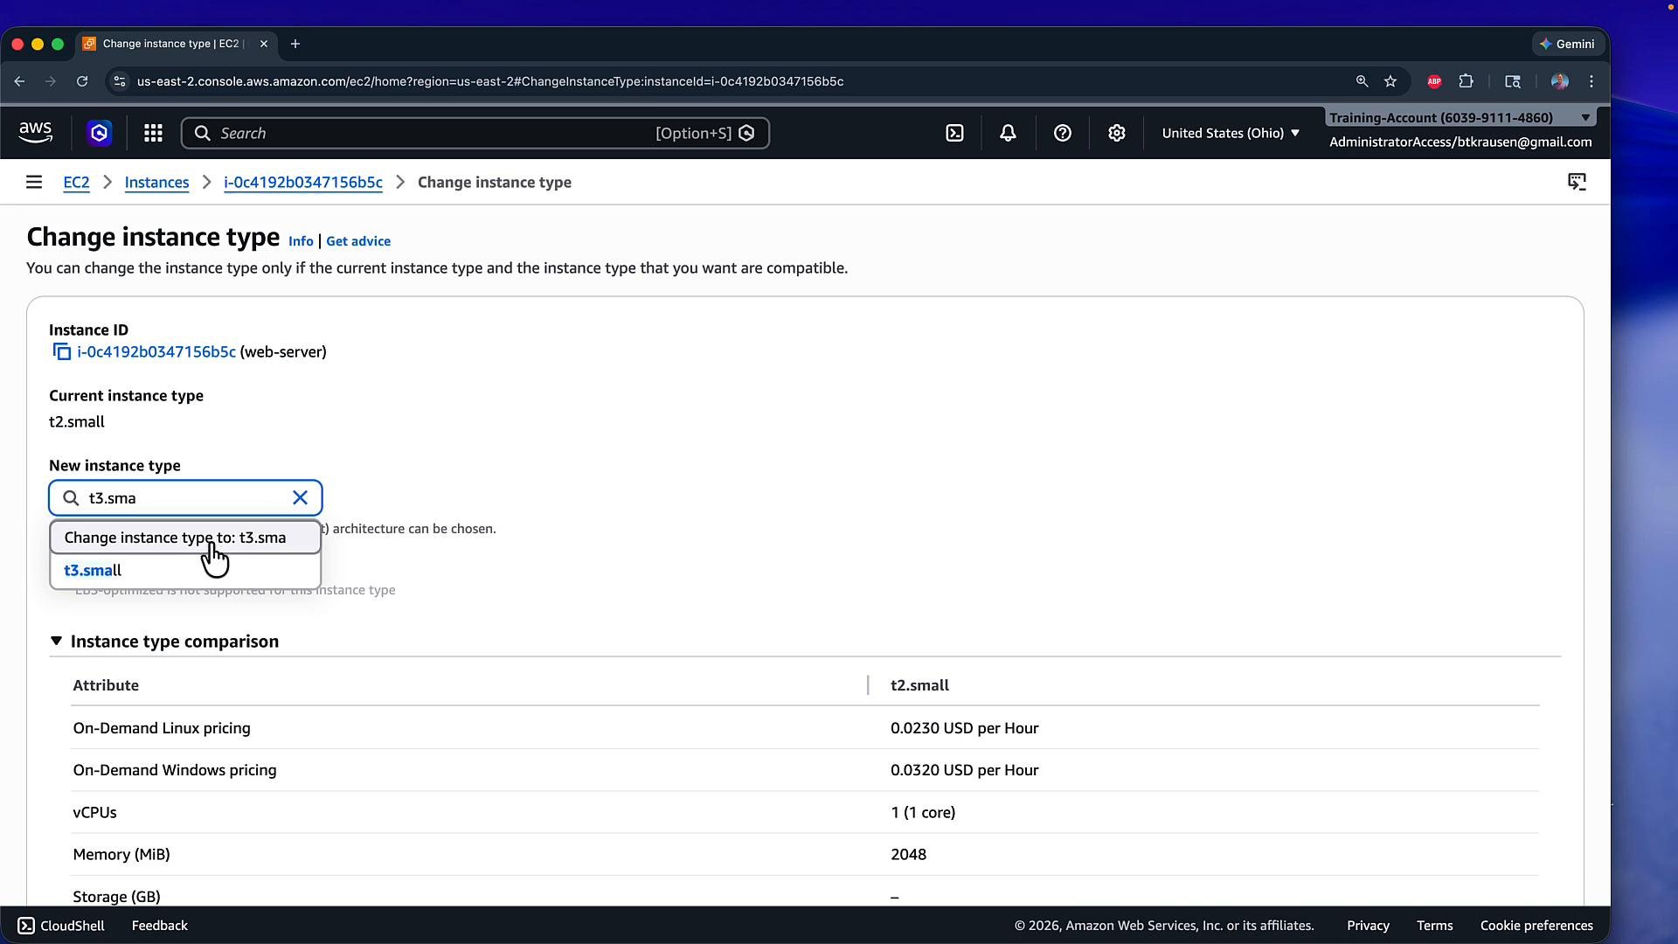This screenshot has width=1678, height=944.
Task: Select t3.small from the suggestions
Action: click(x=185, y=570)
